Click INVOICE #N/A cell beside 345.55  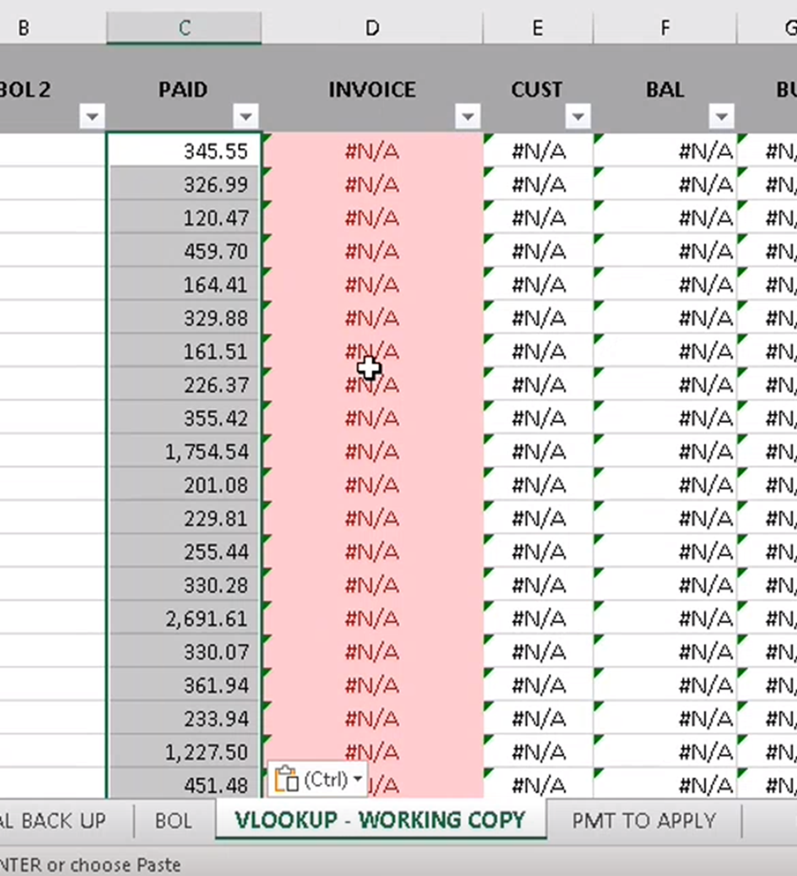[x=372, y=151]
